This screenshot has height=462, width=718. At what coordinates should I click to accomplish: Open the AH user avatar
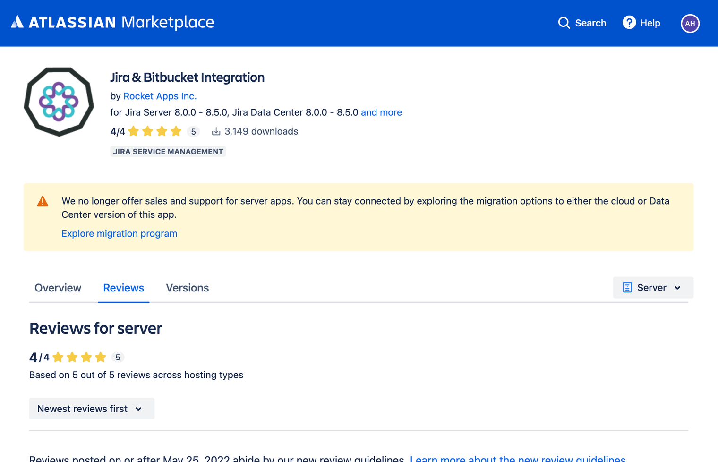click(x=690, y=23)
